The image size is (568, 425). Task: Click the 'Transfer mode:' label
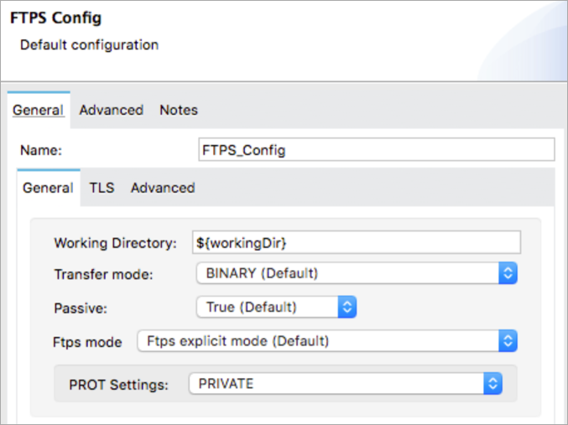[x=103, y=274]
